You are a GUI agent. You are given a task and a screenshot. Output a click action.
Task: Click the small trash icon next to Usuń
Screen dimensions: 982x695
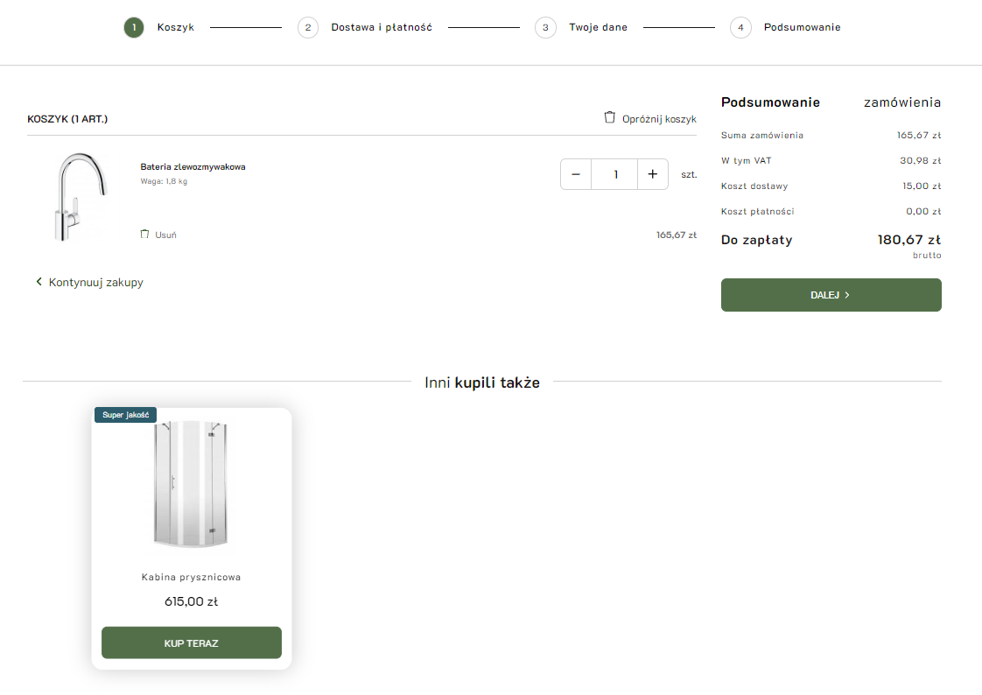point(144,234)
